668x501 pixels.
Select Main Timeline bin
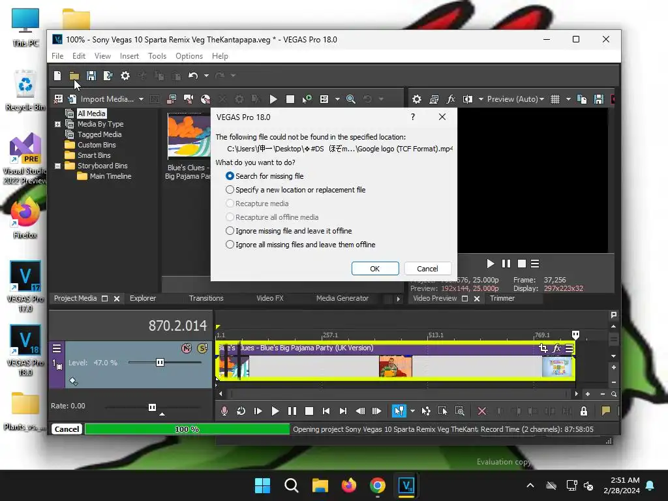click(110, 176)
